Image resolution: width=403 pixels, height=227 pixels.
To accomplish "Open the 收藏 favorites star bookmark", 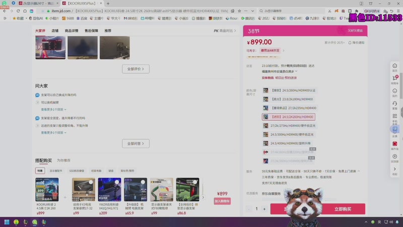I will (x=18, y=18).
